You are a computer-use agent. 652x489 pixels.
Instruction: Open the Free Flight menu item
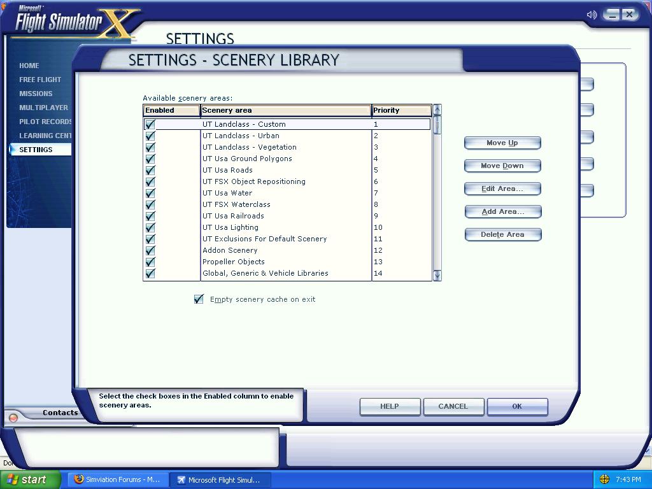[x=40, y=80]
